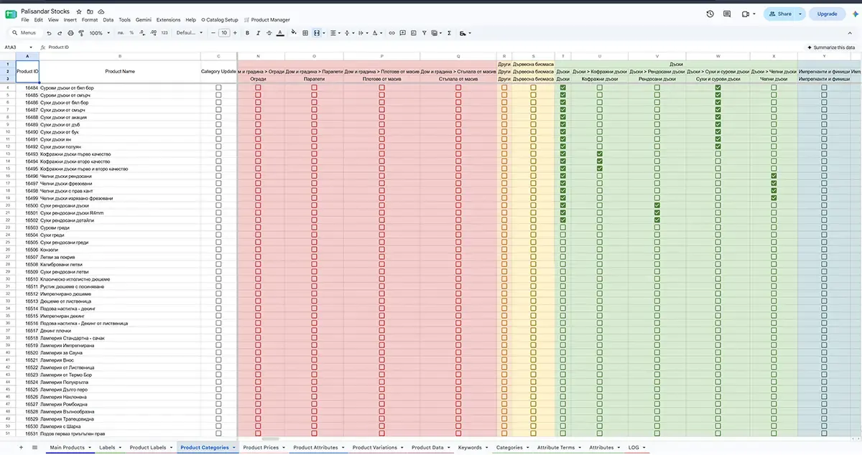Screen dimensions: 862x455
Task: Click the Merge cells icon
Action: [318, 33]
